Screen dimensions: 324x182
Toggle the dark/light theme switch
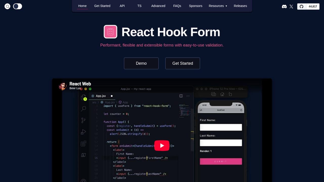point(17,6)
